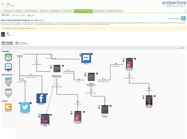Screen dimensions: 187x139
Task: Open the Program Targets tab
Action: pos(19,15)
